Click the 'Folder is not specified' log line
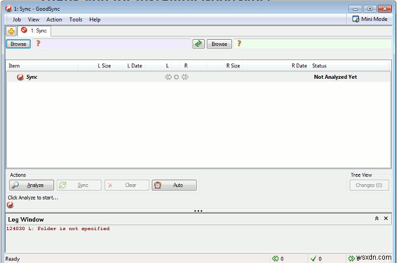The width and height of the screenshot is (398, 263). [58, 228]
